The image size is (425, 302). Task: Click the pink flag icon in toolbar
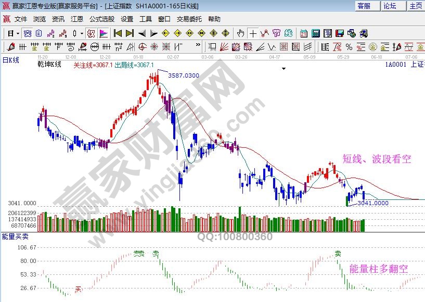click(104, 33)
